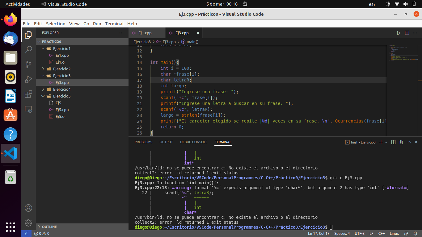Open LibreOffice Writer from the dock
The image size is (422, 237).
click(x=11, y=96)
